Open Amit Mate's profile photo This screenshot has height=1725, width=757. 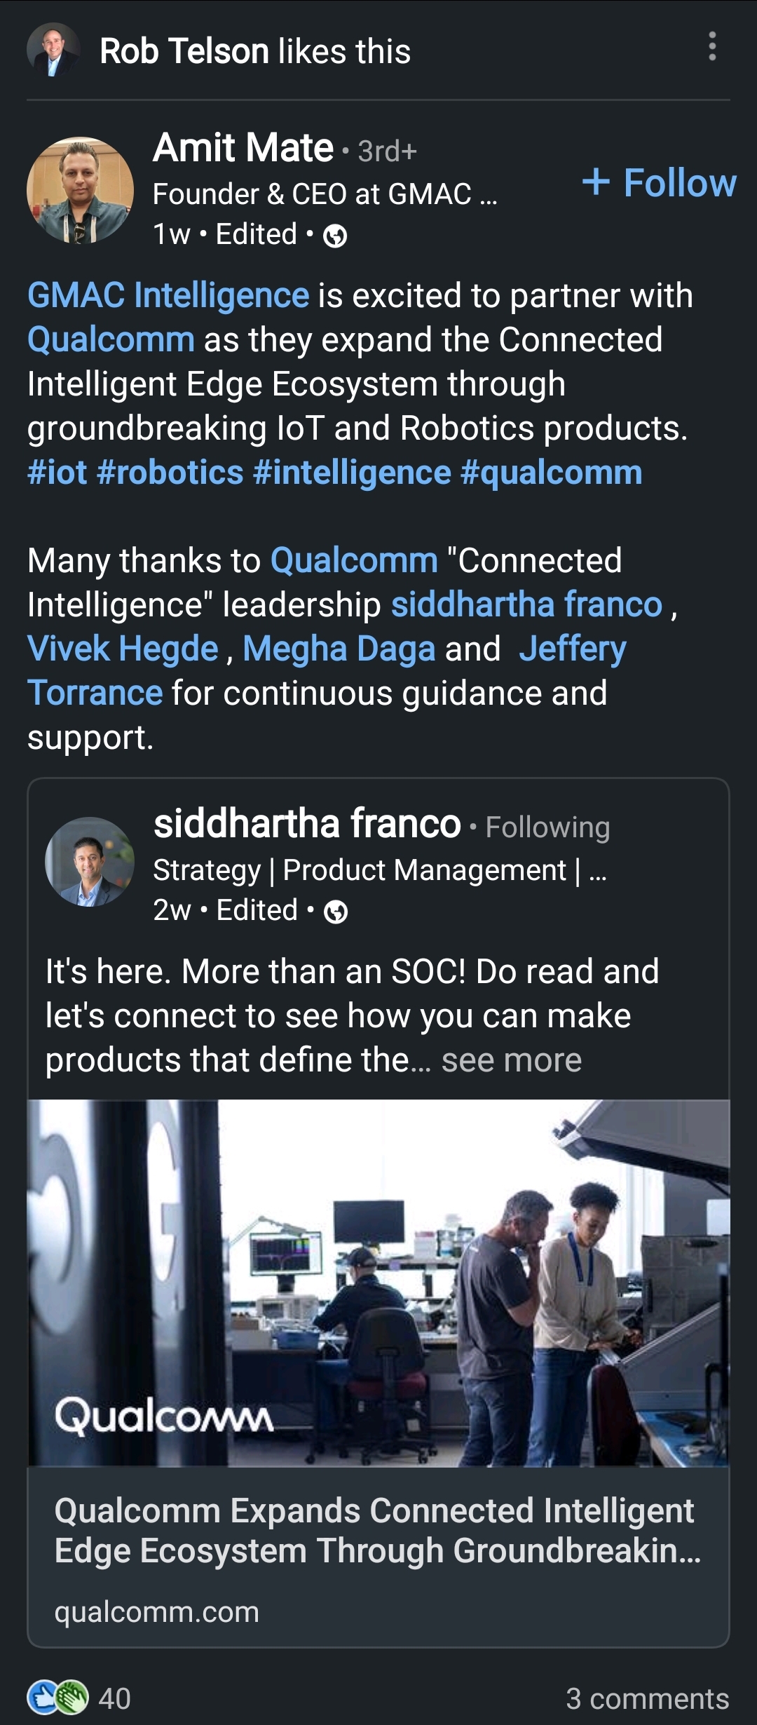point(80,190)
